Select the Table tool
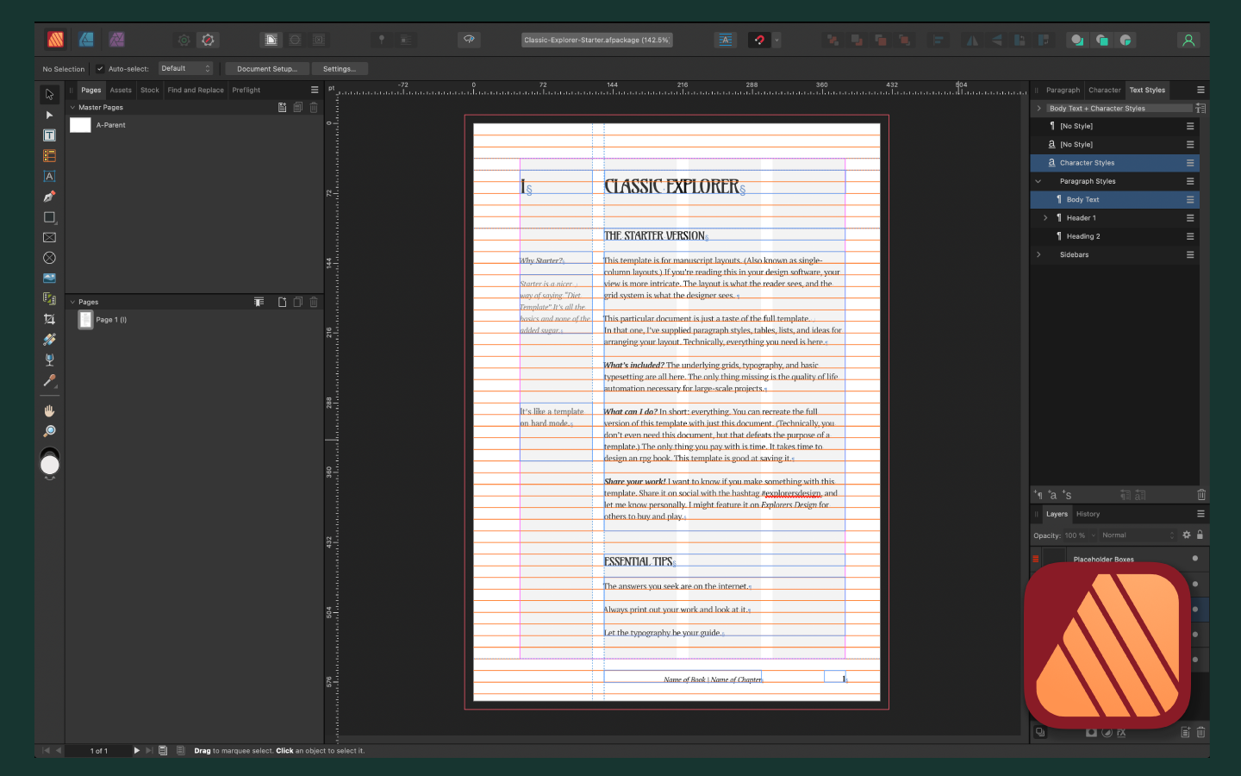 (x=49, y=156)
